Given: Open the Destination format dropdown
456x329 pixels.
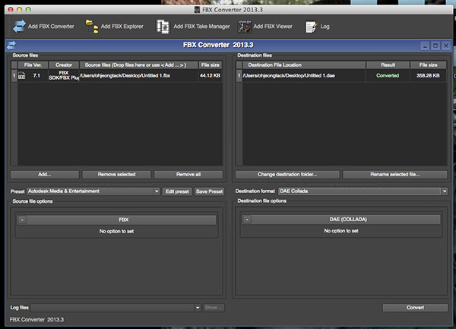Looking at the screenshot, I should point(445,191).
